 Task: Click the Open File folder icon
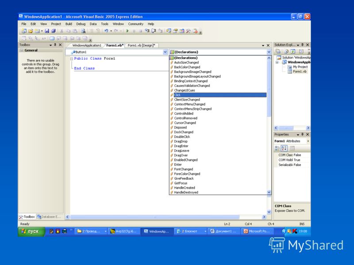pos(31,31)
